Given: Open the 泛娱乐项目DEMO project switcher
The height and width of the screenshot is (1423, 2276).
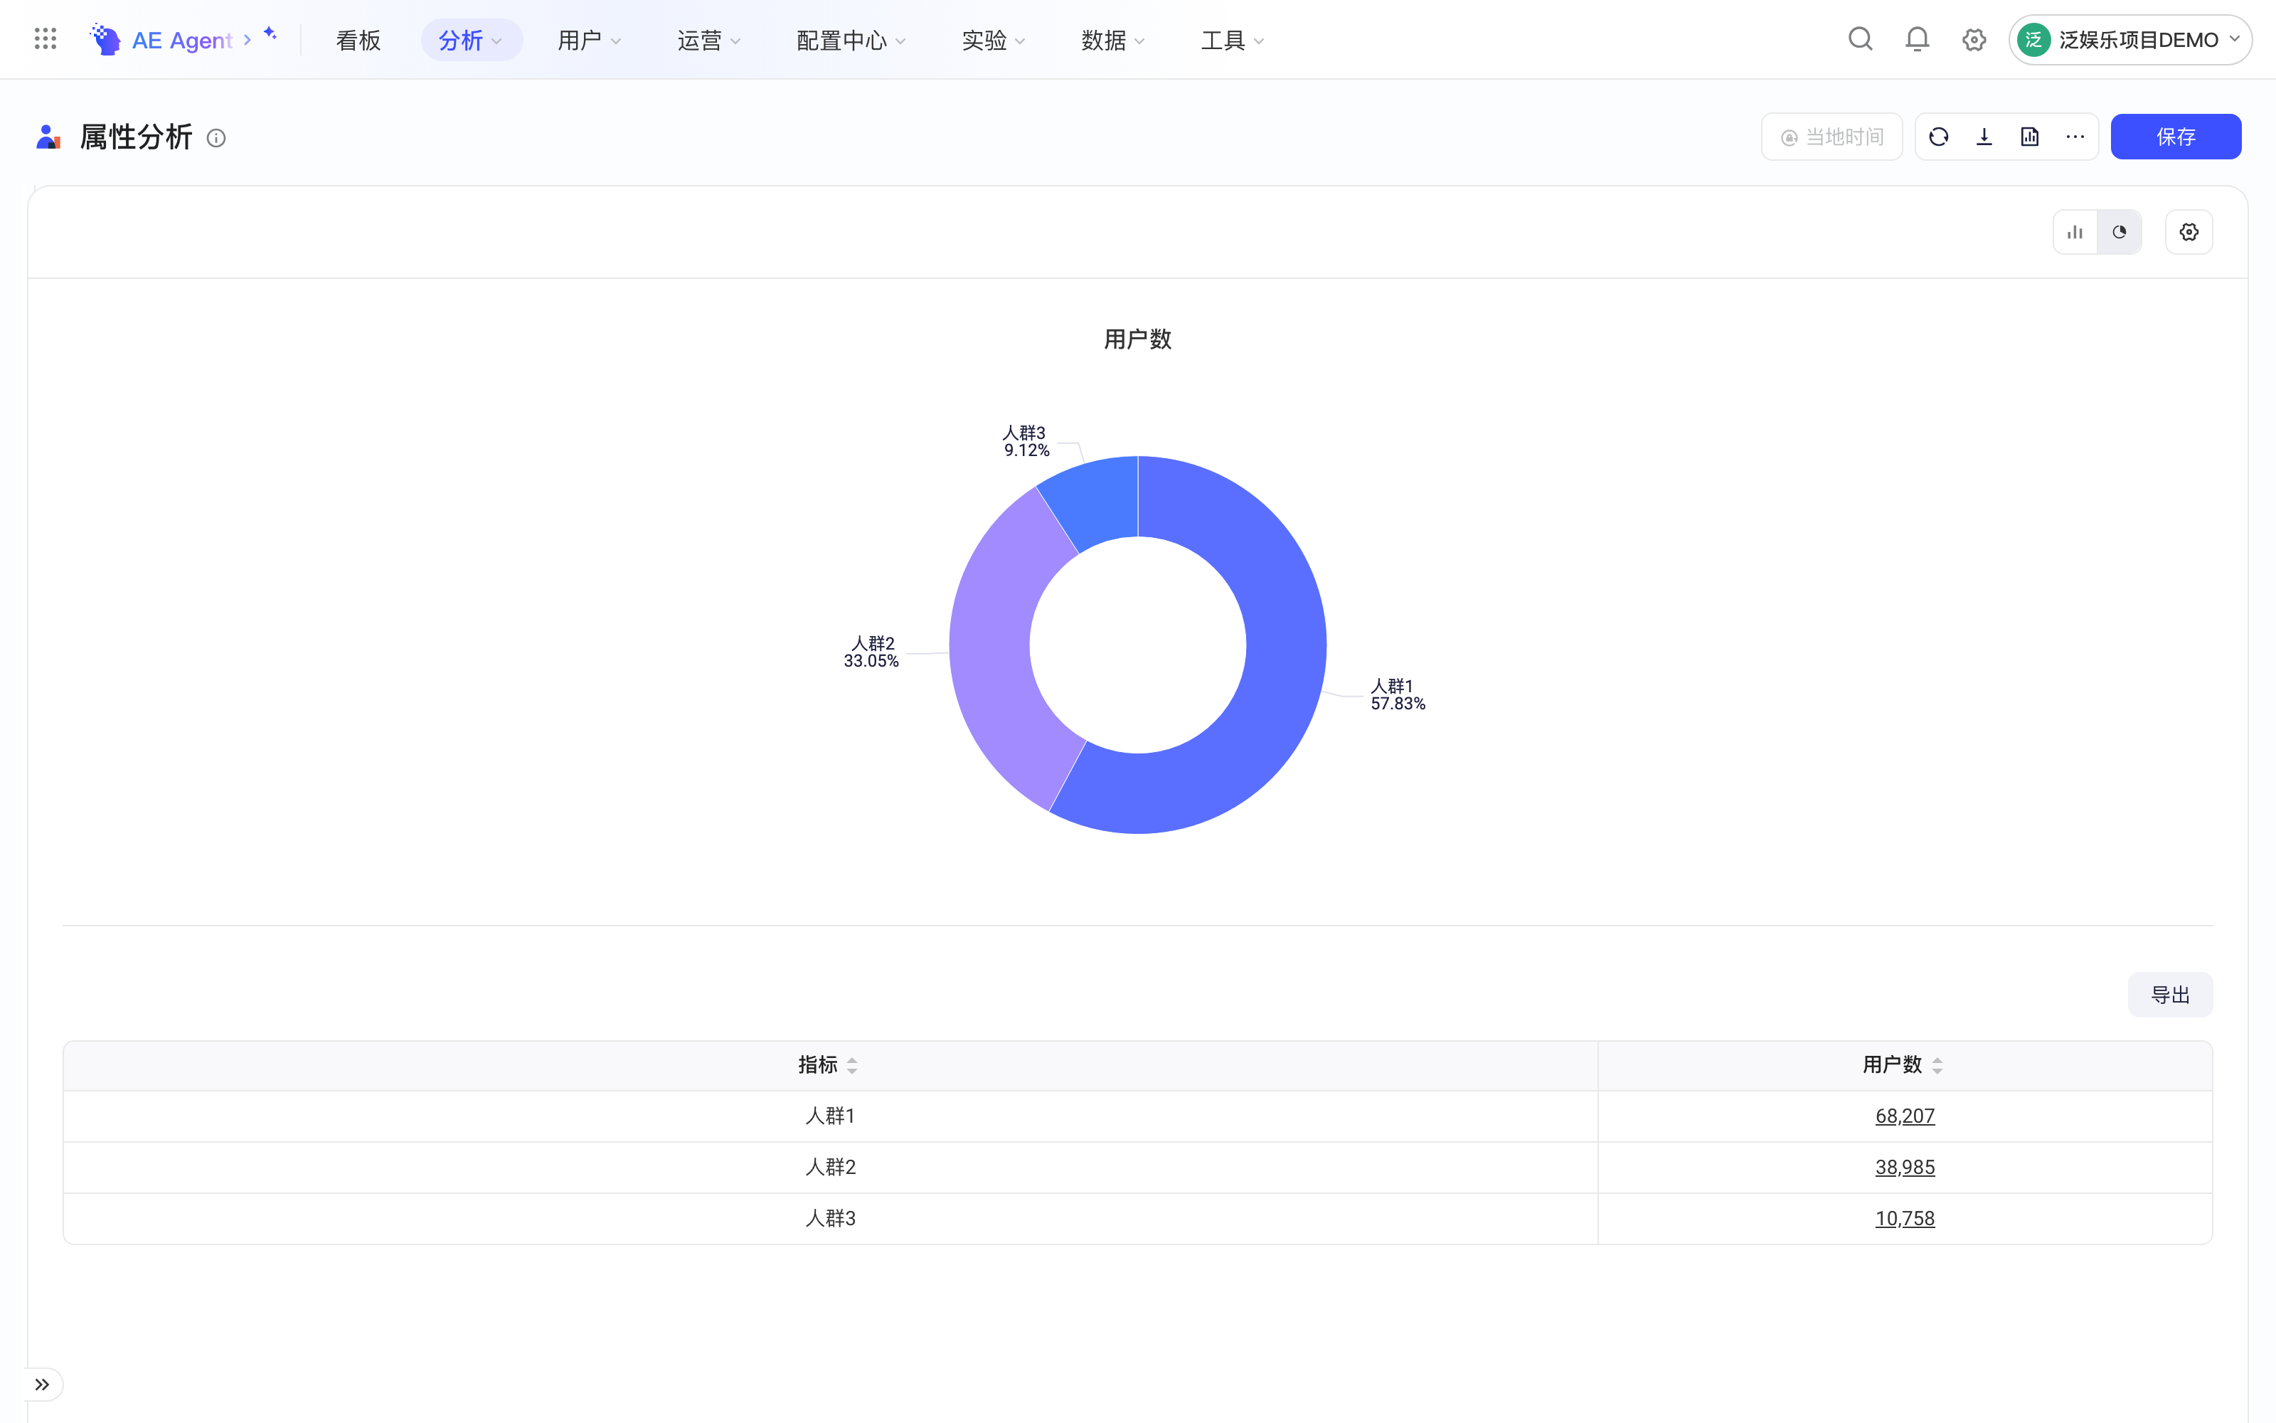Looking at the screenshot, I should [x=2130, y=40].
